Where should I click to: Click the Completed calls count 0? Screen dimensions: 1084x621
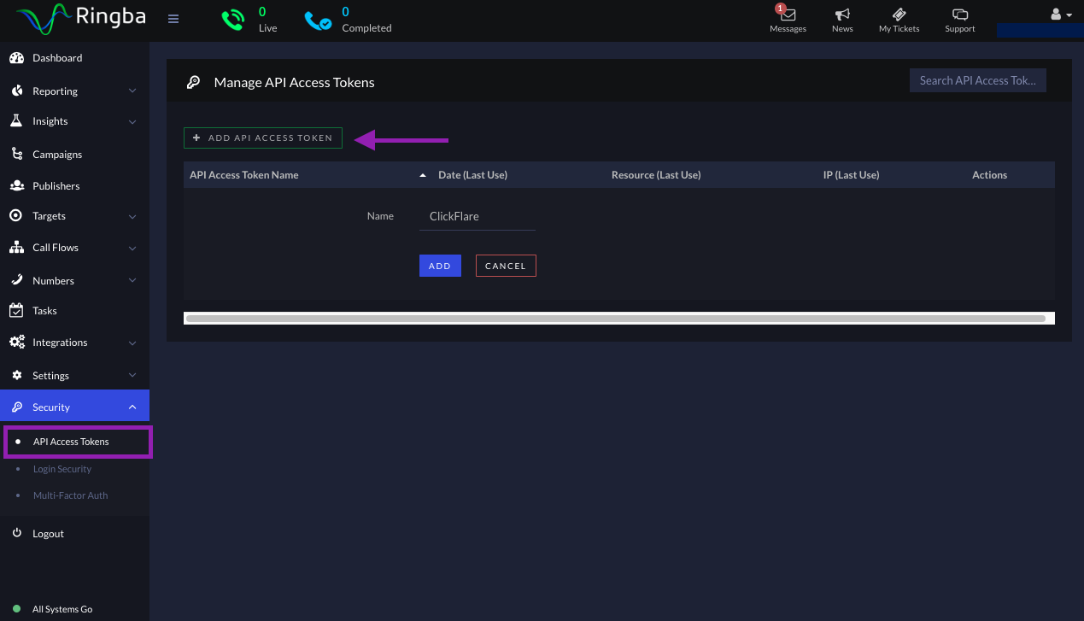pyautogui.click(x=345, y=12)
